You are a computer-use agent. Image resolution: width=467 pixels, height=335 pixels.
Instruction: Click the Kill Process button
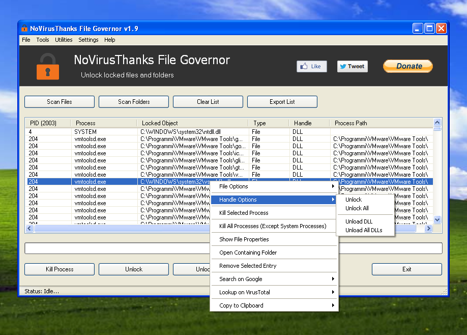coord(60,269)
